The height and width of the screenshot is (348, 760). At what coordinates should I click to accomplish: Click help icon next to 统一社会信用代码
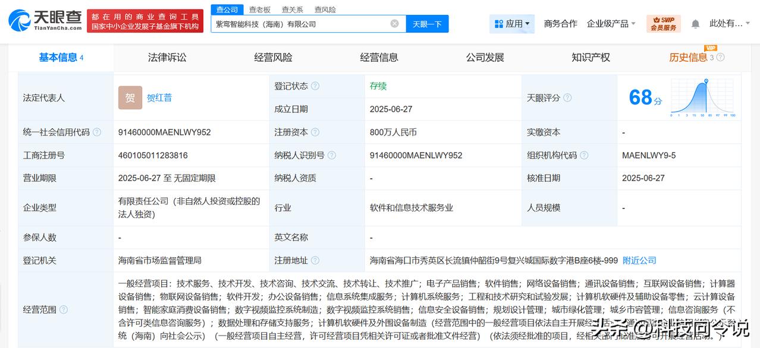coord(97,132)
